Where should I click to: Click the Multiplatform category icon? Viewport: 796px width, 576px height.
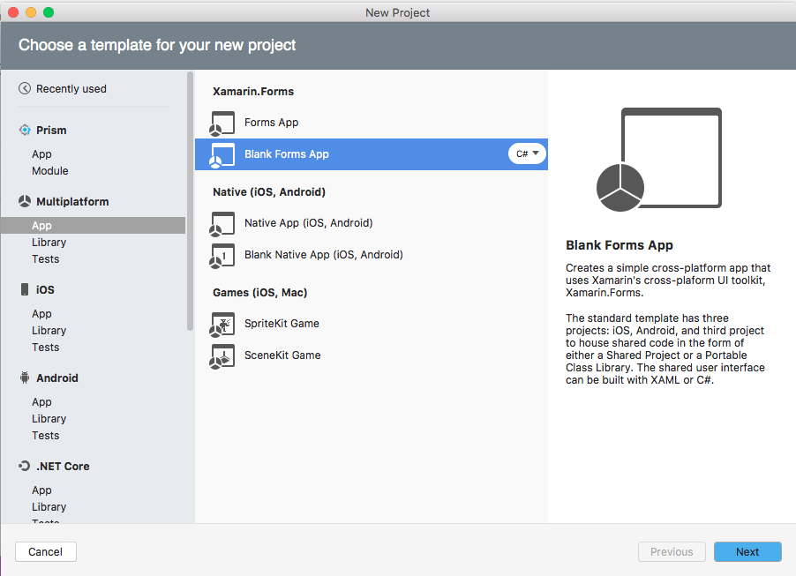(25, 202)
